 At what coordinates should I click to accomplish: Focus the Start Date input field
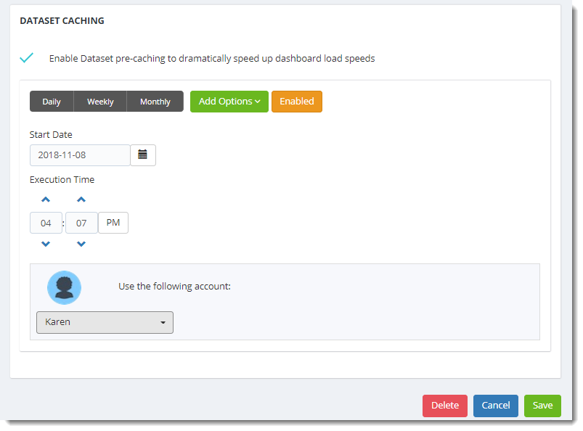tap(80, 155)
